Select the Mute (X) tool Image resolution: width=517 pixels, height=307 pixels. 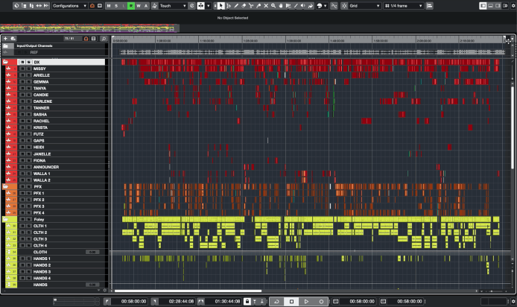[266, 5]
